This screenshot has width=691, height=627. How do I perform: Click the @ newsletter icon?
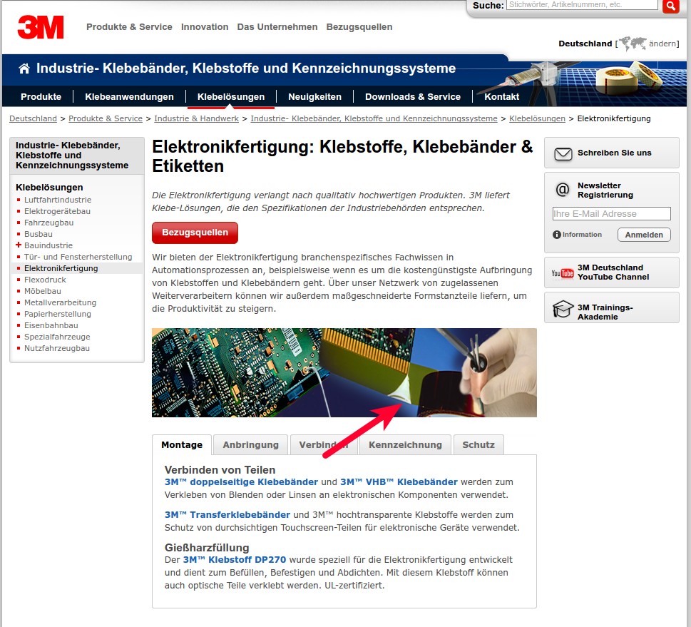(x=563, y=190)
